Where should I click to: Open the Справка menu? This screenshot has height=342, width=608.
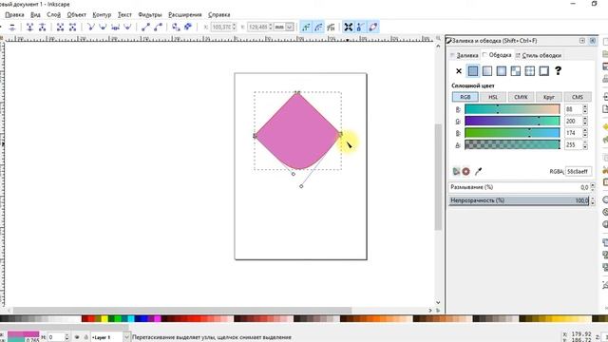pos(219,15)
